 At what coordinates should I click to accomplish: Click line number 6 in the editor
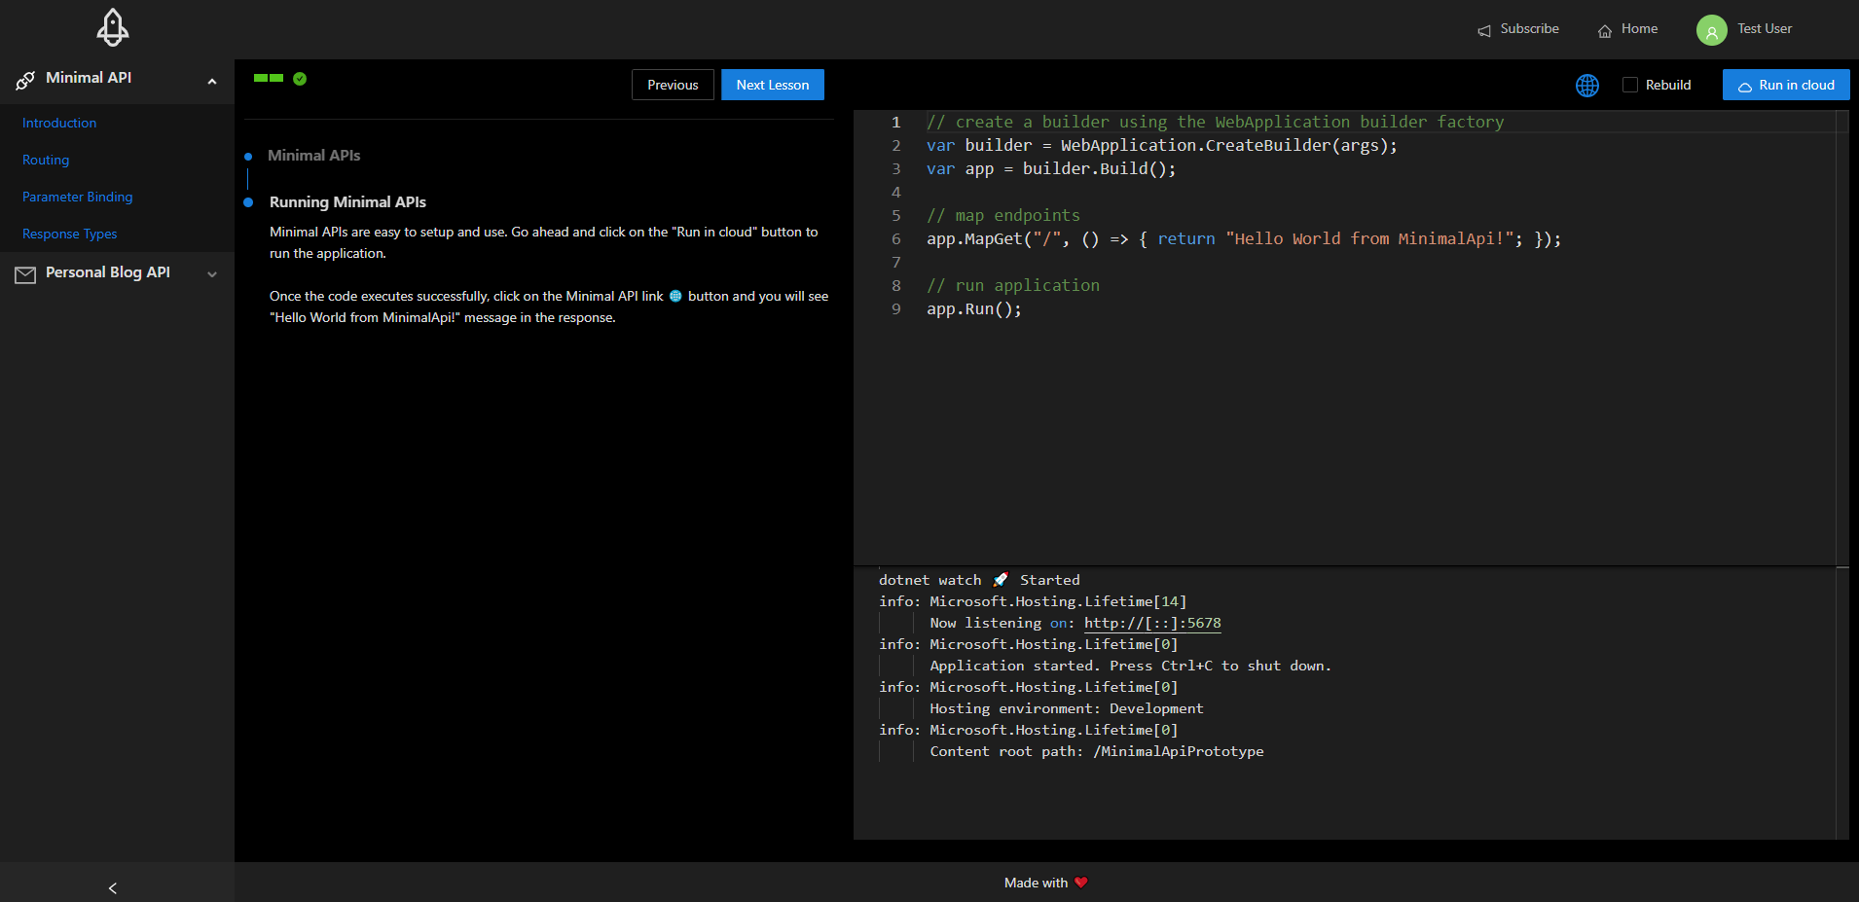coord(896,239)
